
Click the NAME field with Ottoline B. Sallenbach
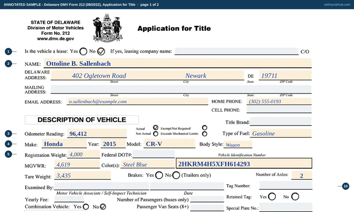pos(177,63)
